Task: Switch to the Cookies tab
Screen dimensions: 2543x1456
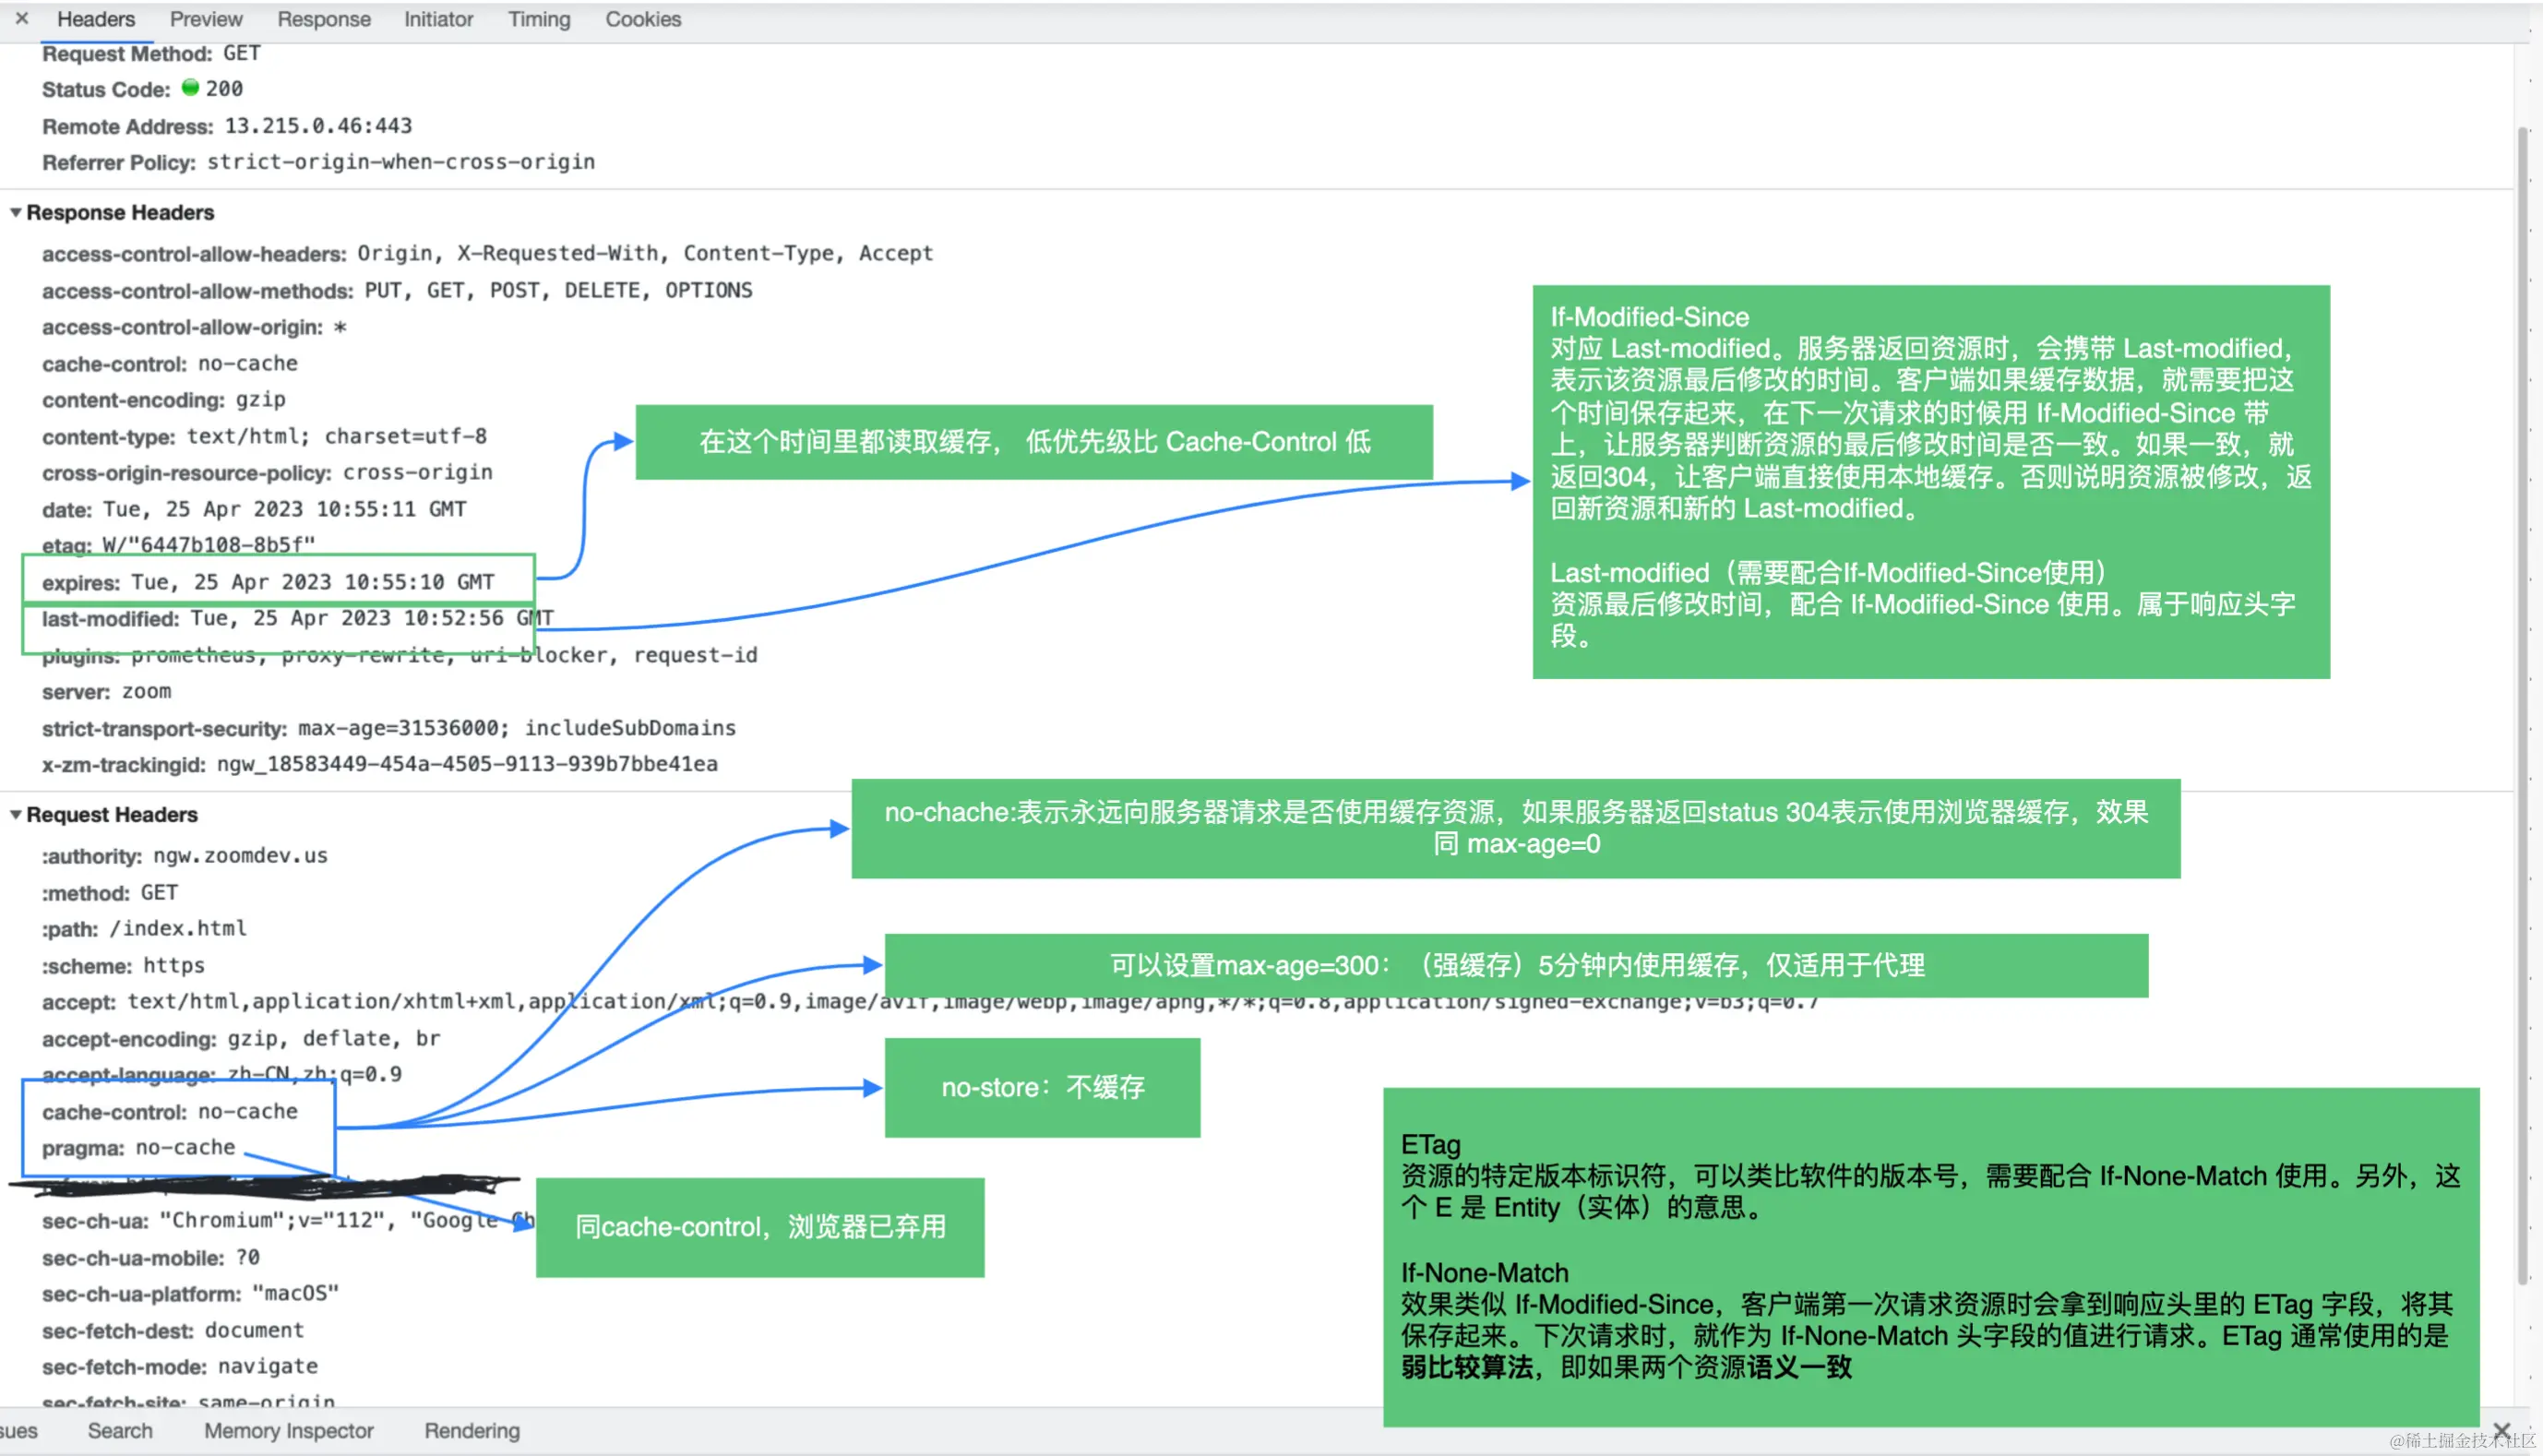Action: tap(642, 19)
